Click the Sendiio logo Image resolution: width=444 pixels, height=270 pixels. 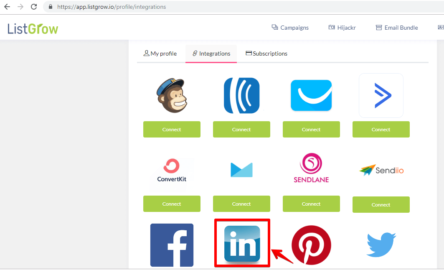[381, 170]
